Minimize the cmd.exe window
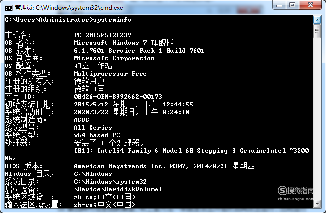Screen dimensions: 326x213 pos(279,5)
